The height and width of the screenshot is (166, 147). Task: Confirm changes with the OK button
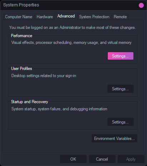73,159
